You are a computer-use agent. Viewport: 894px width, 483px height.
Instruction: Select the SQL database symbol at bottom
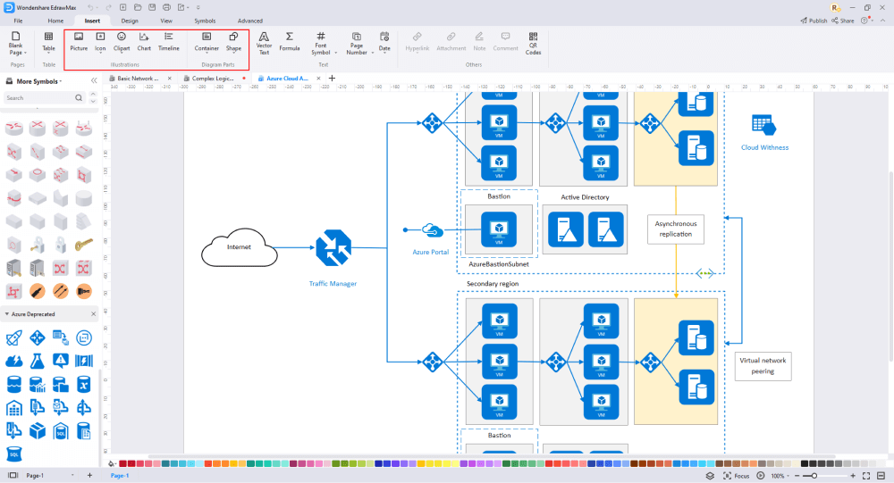pos(13,454)
